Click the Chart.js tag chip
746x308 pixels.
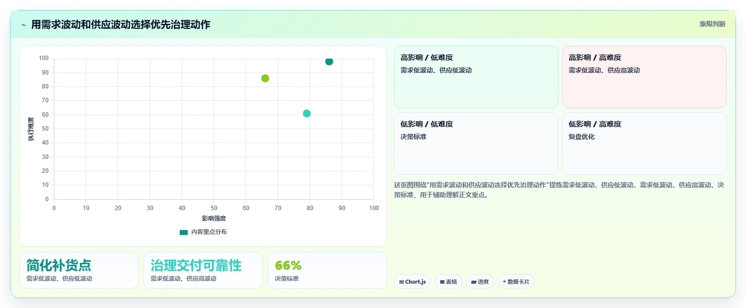412,282
